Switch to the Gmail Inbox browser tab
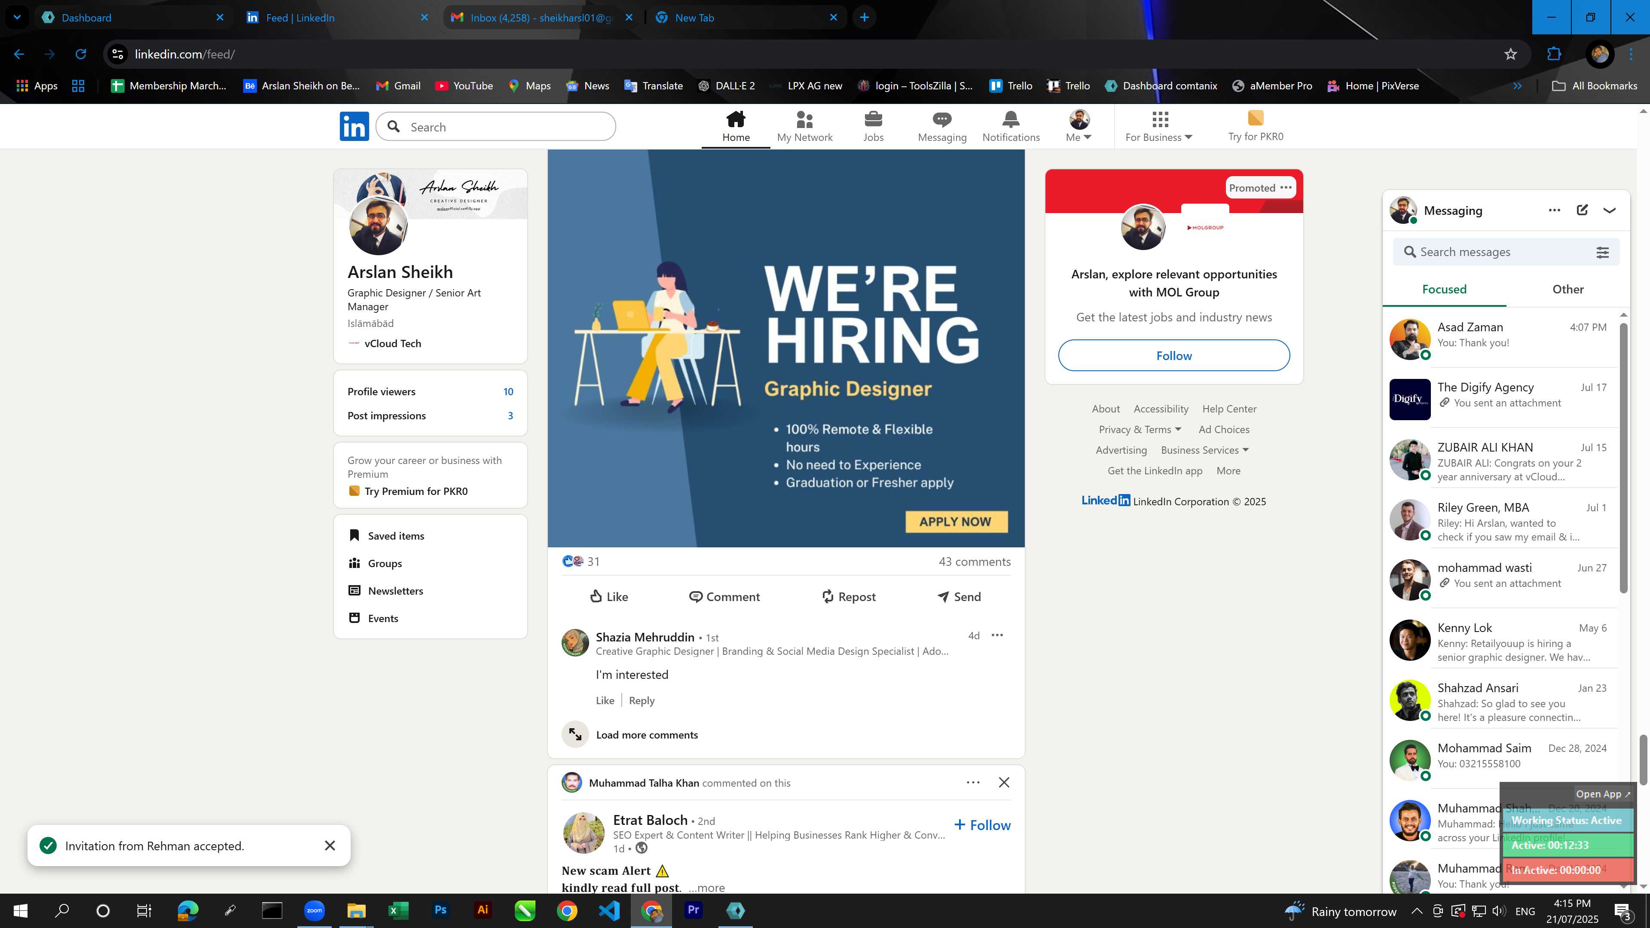This screenshot has width=1650, height=928. coord(542,17)
